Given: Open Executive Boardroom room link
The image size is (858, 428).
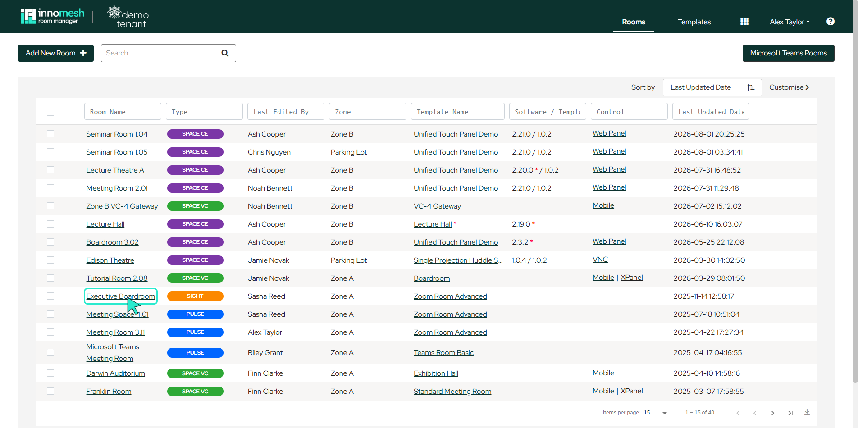Looking at the screenshot, I should [121, 296].
